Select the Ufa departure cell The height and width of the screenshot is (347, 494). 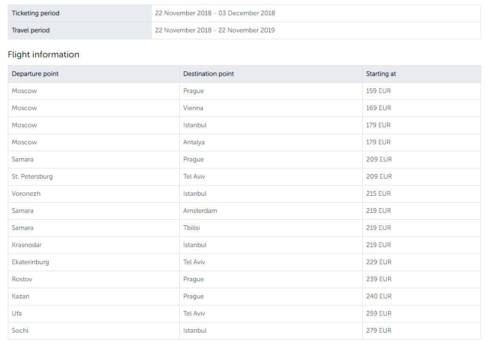17,314
